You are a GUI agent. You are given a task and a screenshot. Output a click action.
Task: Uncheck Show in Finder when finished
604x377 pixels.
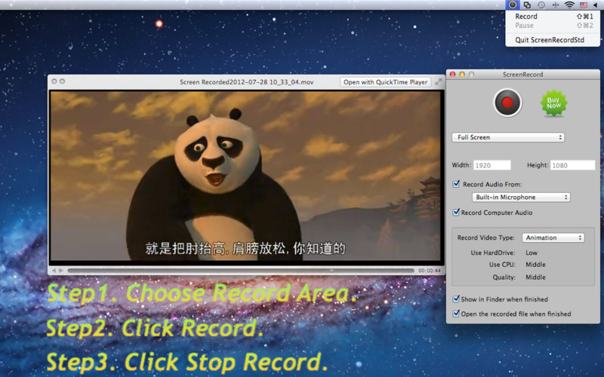456,299
